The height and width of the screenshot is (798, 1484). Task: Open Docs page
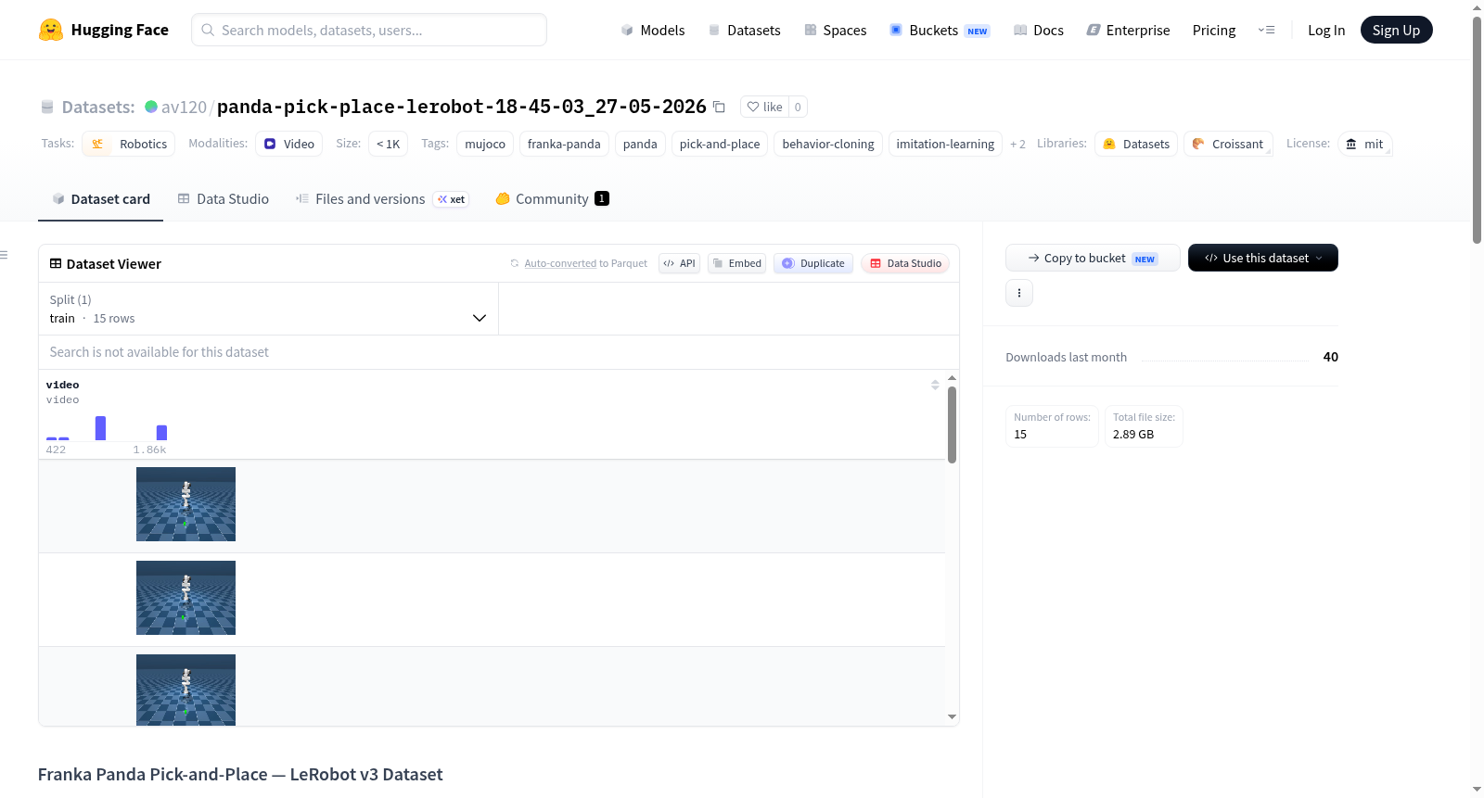point(1039,30)
